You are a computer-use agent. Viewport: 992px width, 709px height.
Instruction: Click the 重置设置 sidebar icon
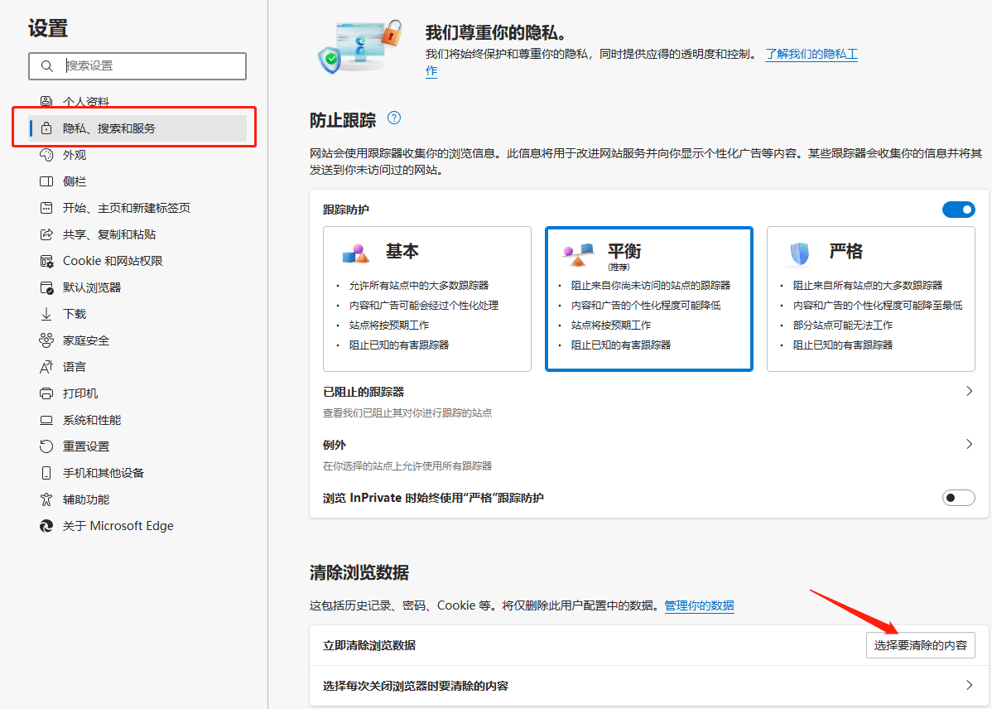(x=48, y=446)
